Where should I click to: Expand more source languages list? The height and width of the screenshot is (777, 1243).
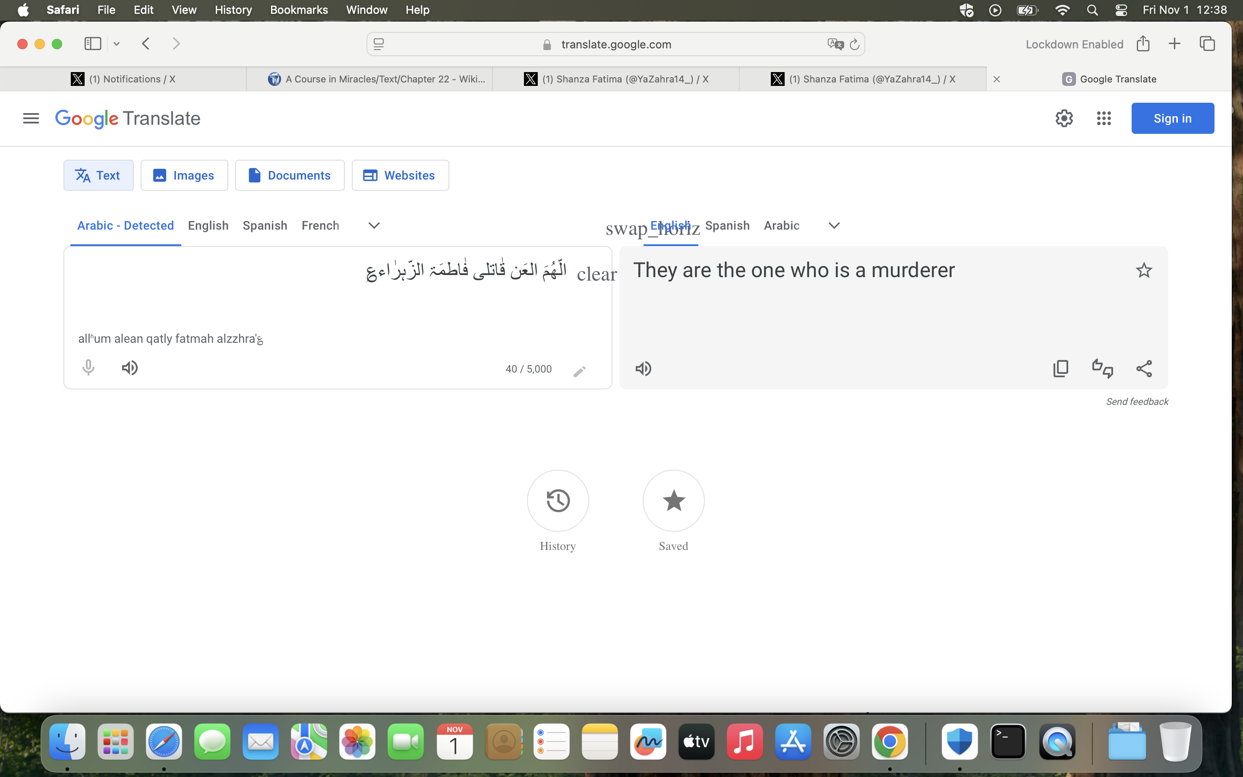374,226
